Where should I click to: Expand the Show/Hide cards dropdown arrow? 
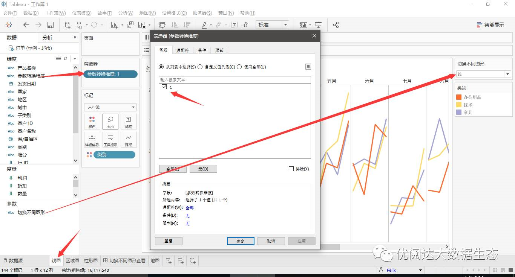[x=310, y=25]
